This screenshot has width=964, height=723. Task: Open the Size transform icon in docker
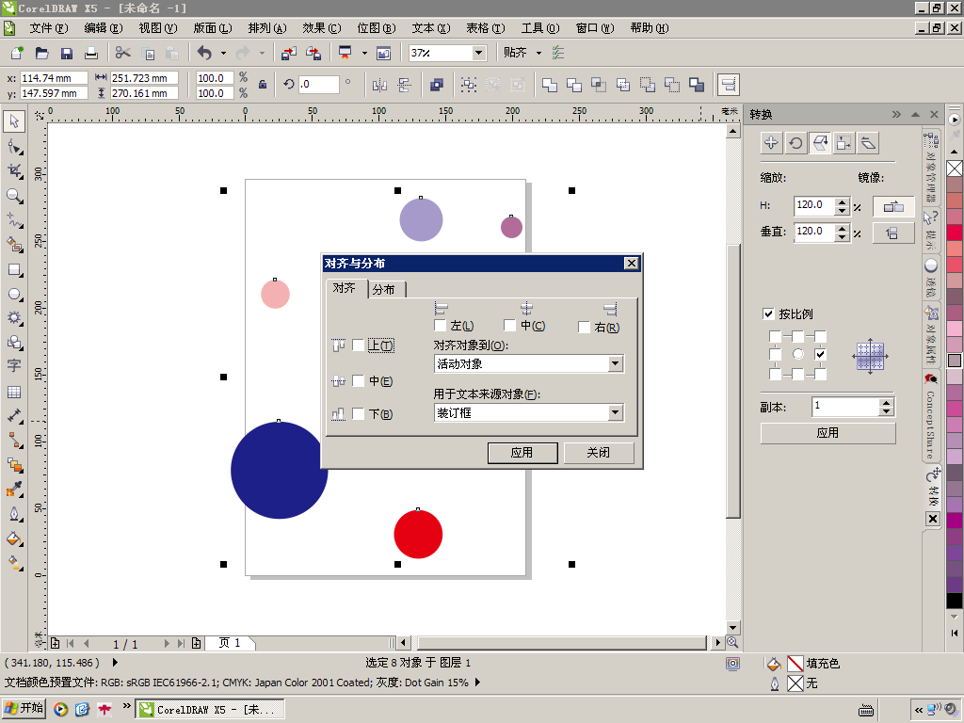click(x=844, y=143)
